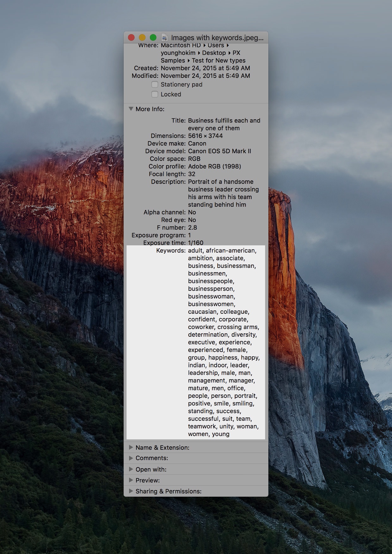Click the Modified date November 24 value
This screenshot has height=554, width=392.
click(x=205, y=76)
